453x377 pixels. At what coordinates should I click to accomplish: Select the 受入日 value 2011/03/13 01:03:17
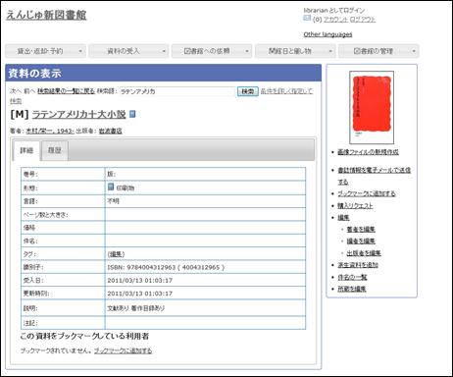[140, 281]
